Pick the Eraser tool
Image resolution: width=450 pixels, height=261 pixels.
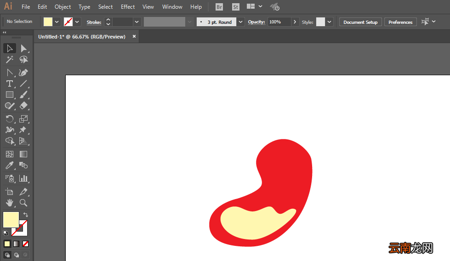(23, 106)
